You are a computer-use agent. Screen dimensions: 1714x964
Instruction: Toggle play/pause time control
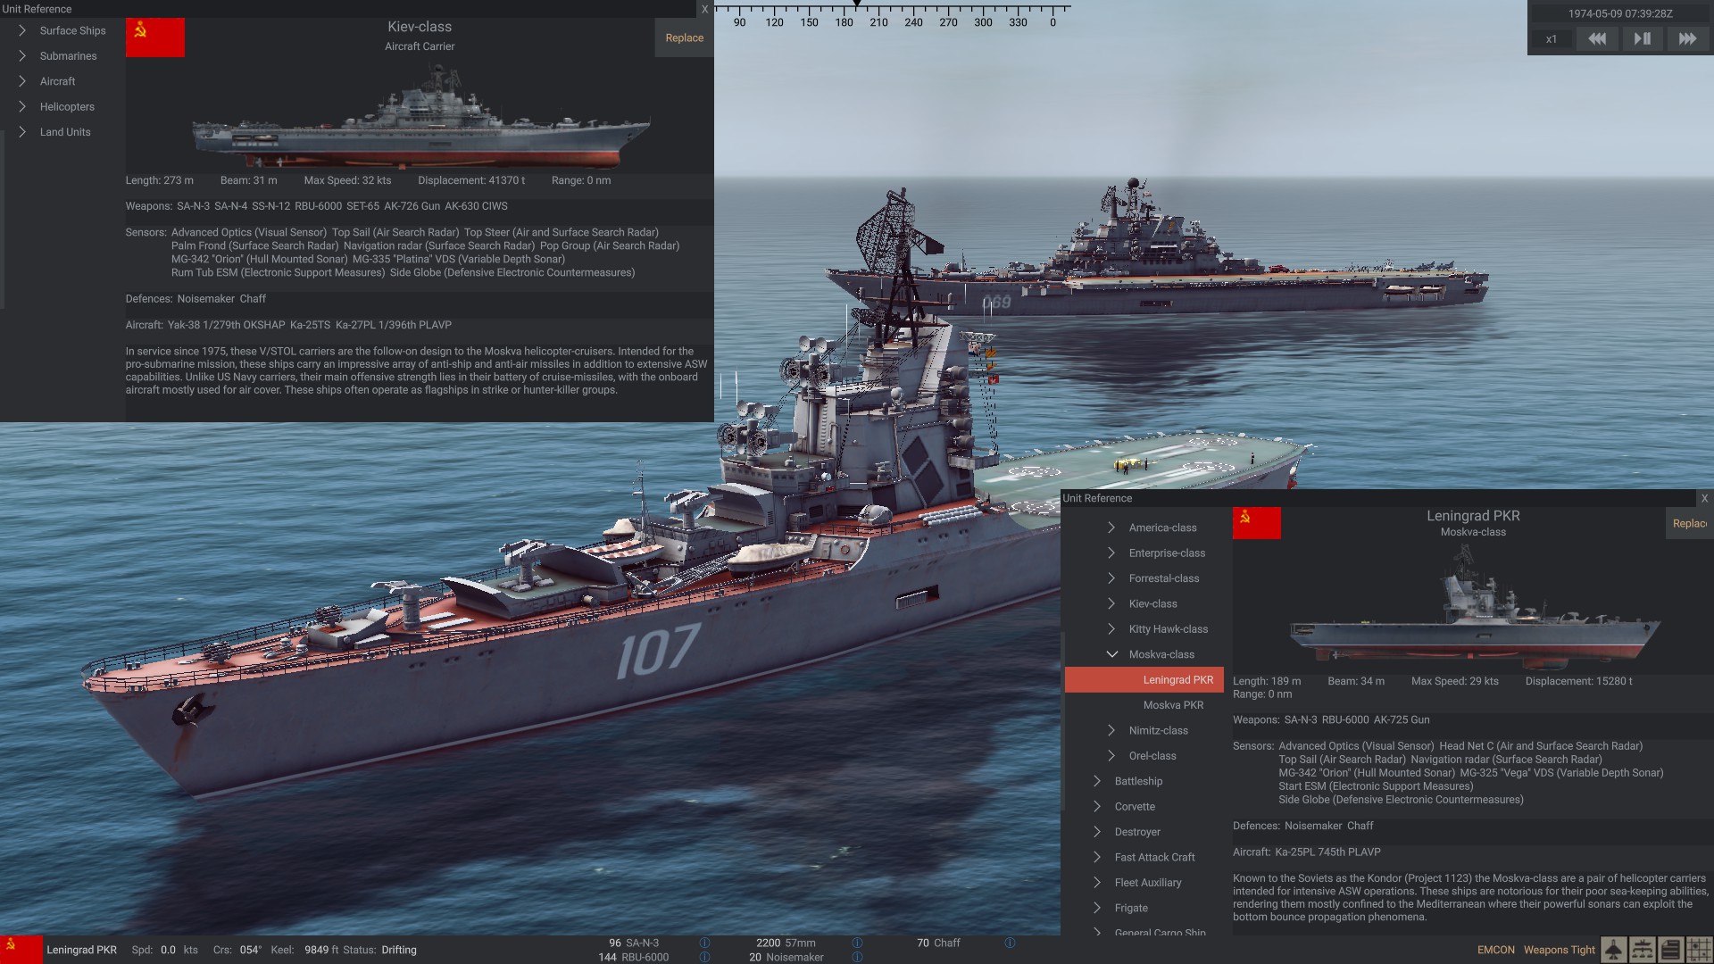click(x=1642, y=38)
